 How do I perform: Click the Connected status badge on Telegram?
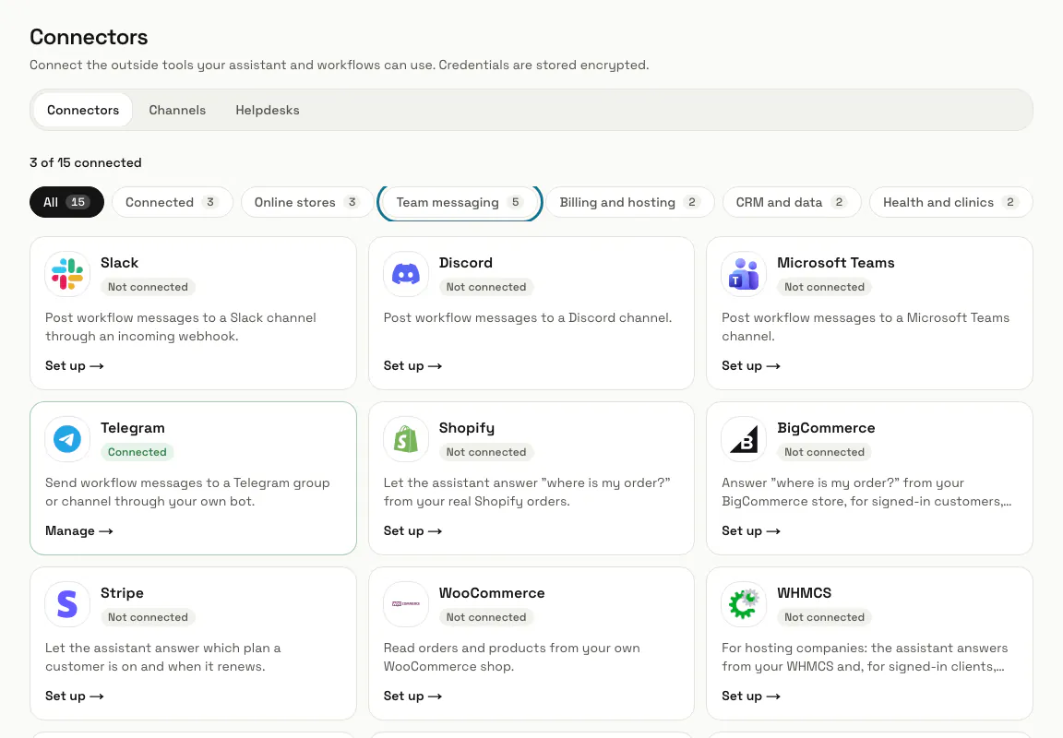coord(137,452)
